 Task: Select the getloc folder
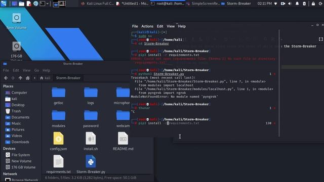pyautogui.click(x=59, y=96)
